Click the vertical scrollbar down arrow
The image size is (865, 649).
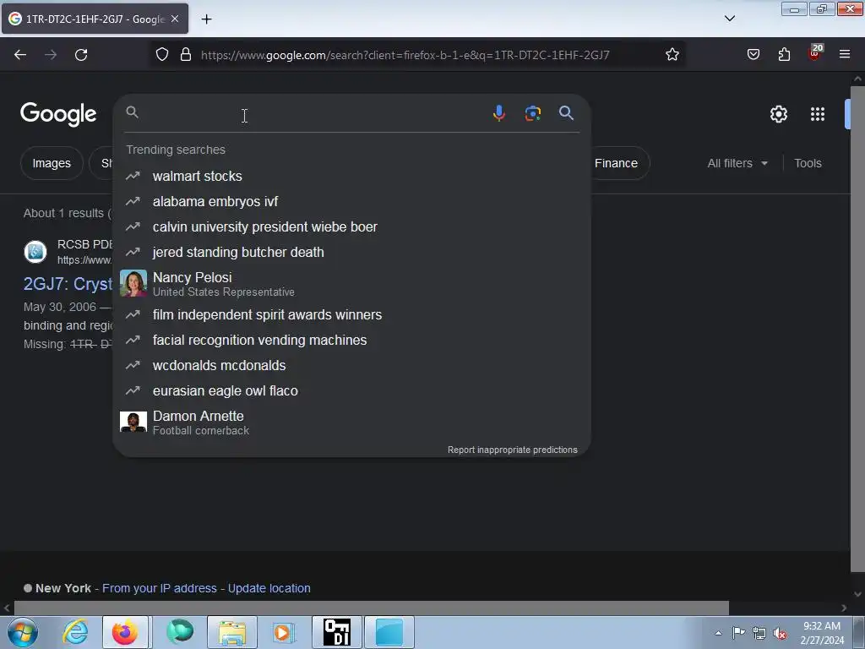[857, 594]
